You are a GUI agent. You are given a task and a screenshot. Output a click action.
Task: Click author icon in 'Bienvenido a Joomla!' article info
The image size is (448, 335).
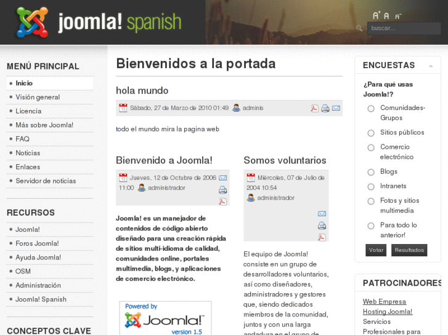142,187
